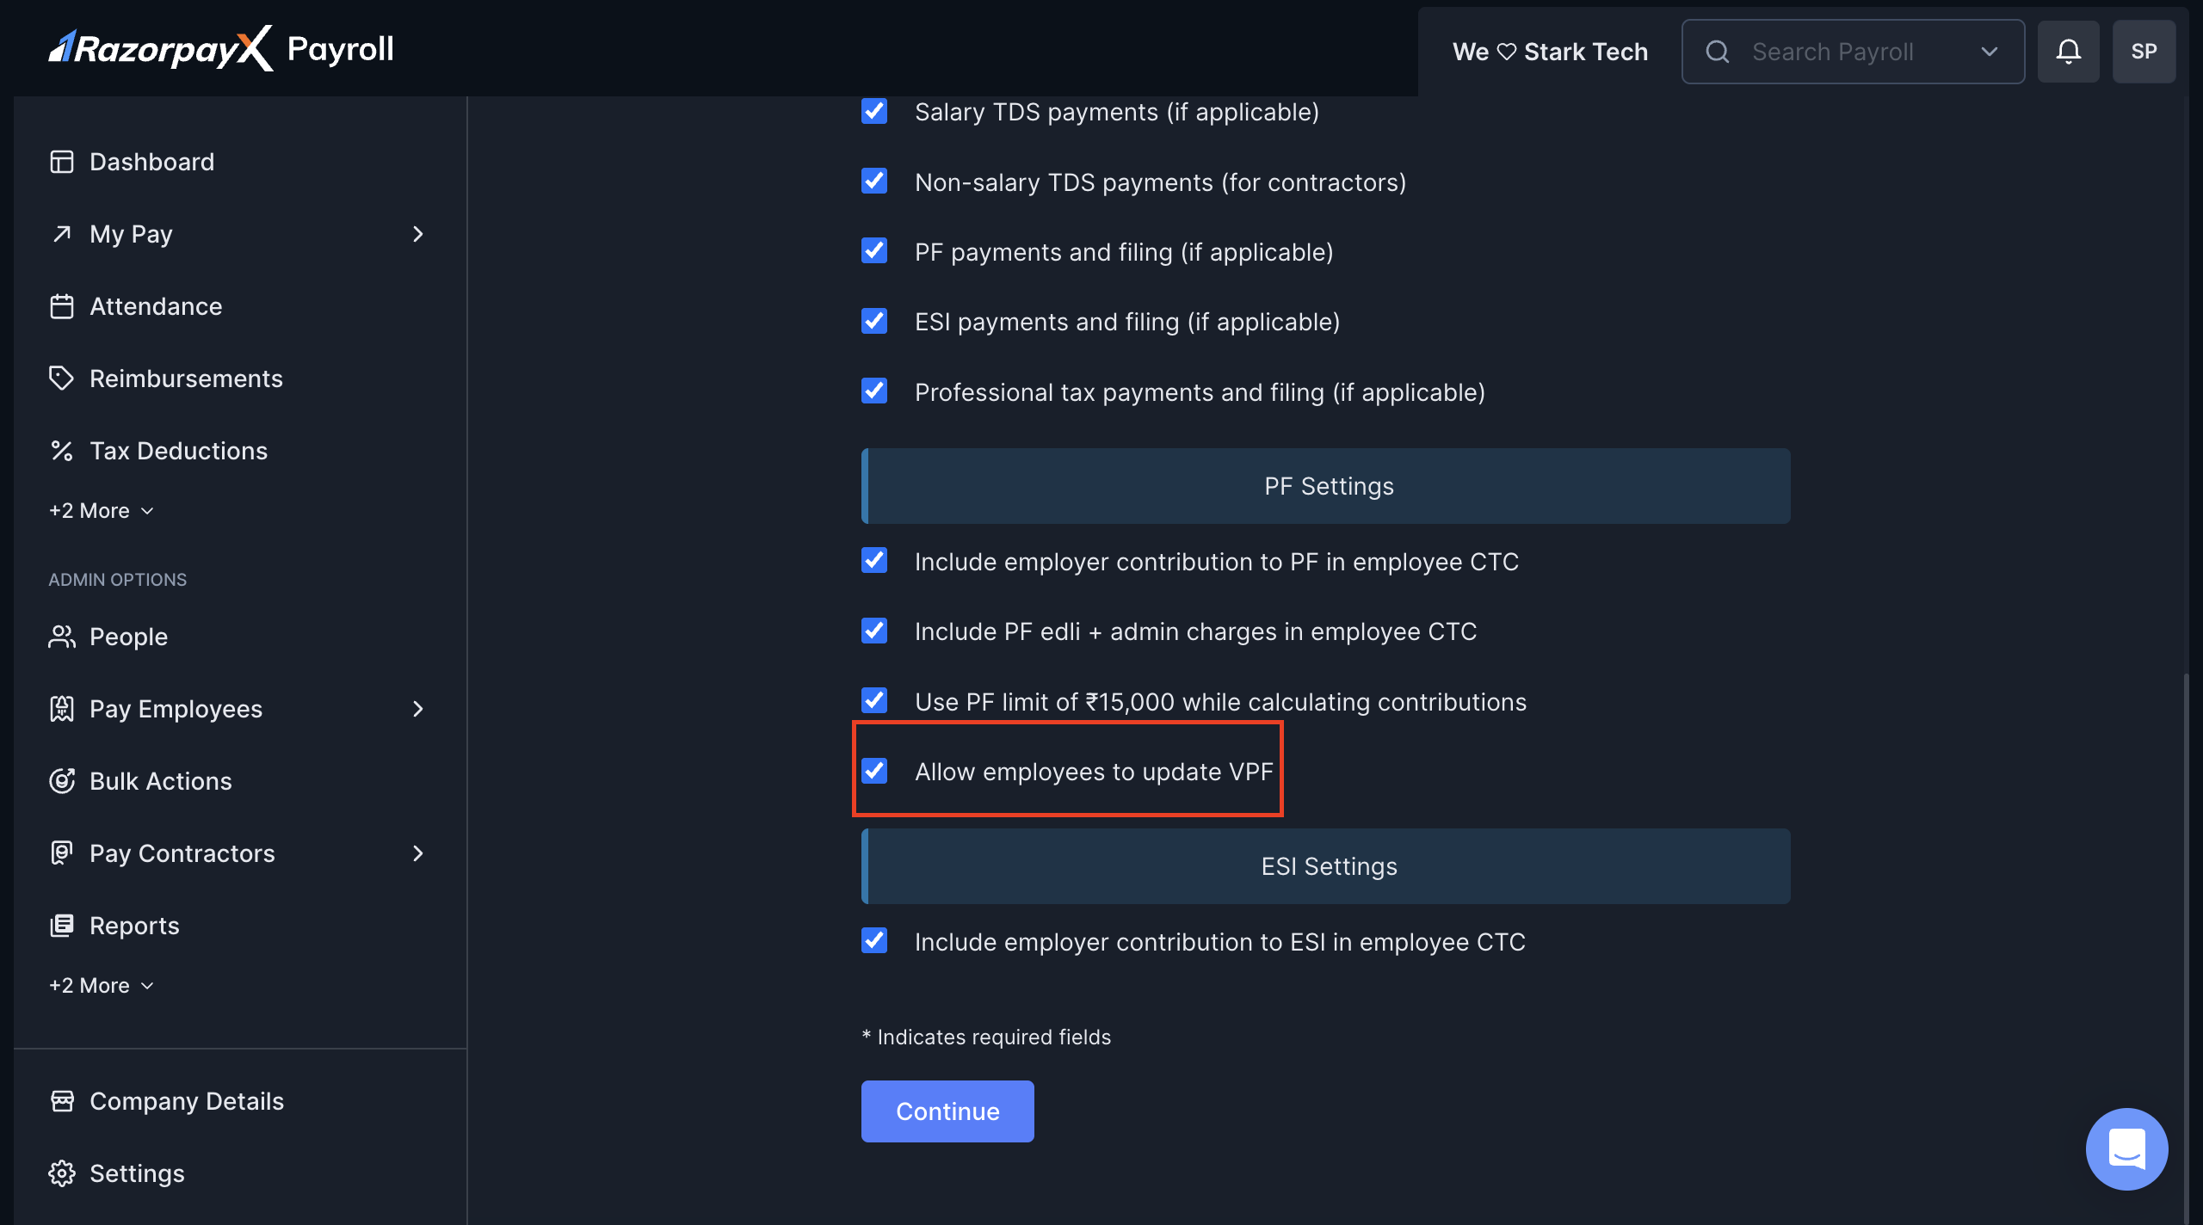The image size is (2203, 1225).
Task: Click the notification bell icon
Action: point(2068,52)
